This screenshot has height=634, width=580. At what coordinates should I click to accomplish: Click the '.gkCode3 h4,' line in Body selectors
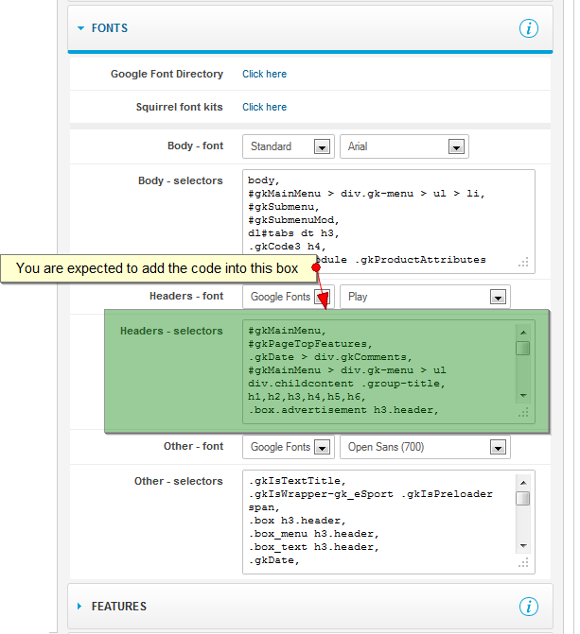(x=288, y=247)
